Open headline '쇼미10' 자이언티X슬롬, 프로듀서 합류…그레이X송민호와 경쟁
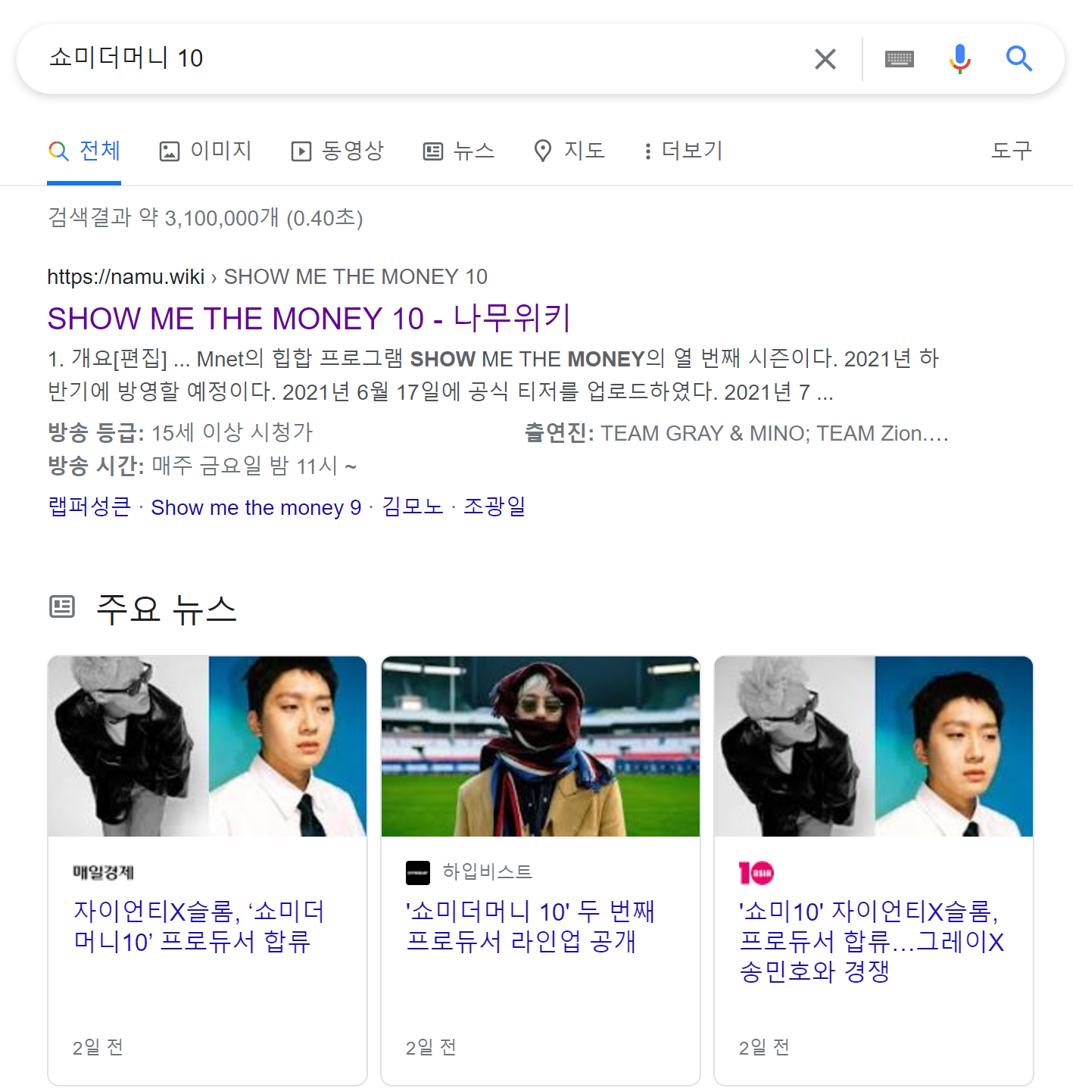The width and height of the screenshot is (1073, 1091). click(872, 941)
